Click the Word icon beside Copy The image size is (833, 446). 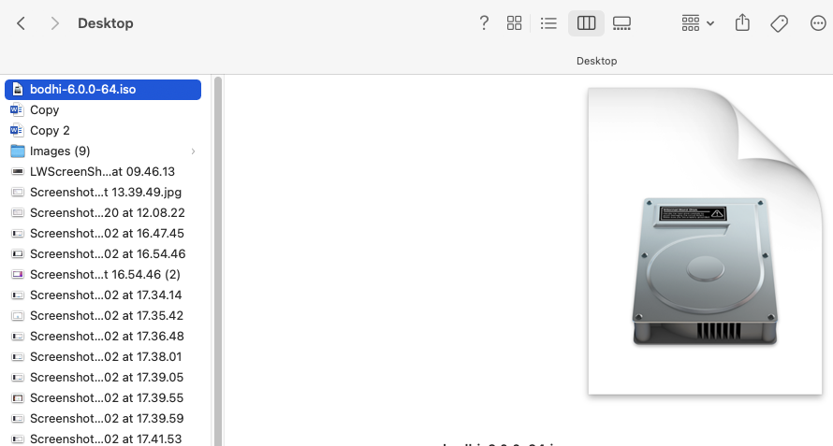[x=17, y=110]
